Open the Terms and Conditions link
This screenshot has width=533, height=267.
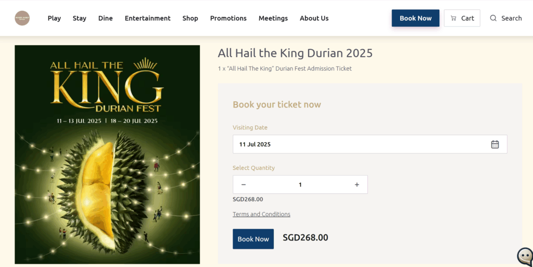pyautogui.click(x=261, y=214)
